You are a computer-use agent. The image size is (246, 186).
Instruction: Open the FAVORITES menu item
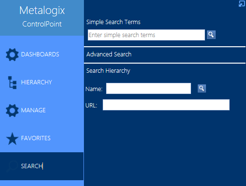click(x=42, y=138)
